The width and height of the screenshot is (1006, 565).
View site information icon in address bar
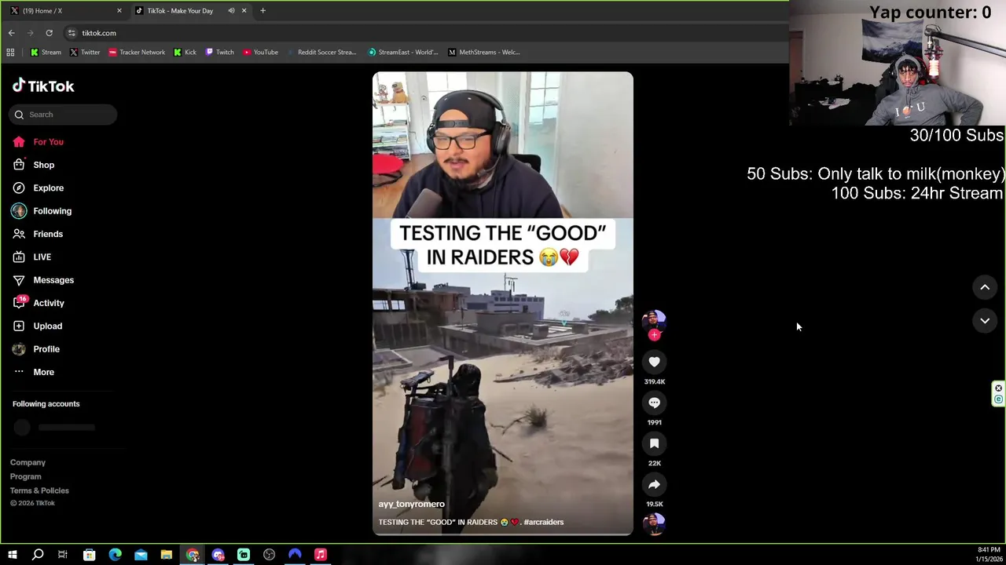pos(72,33)
